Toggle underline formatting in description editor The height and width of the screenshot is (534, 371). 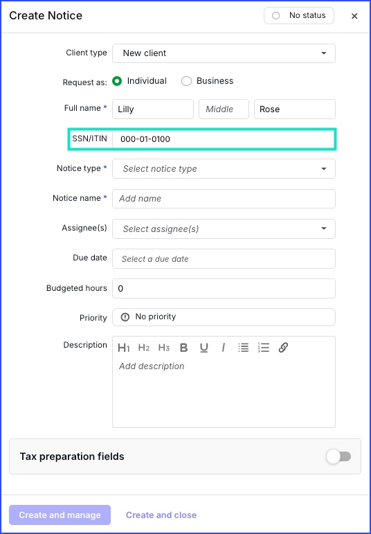[x=204, y=348]
